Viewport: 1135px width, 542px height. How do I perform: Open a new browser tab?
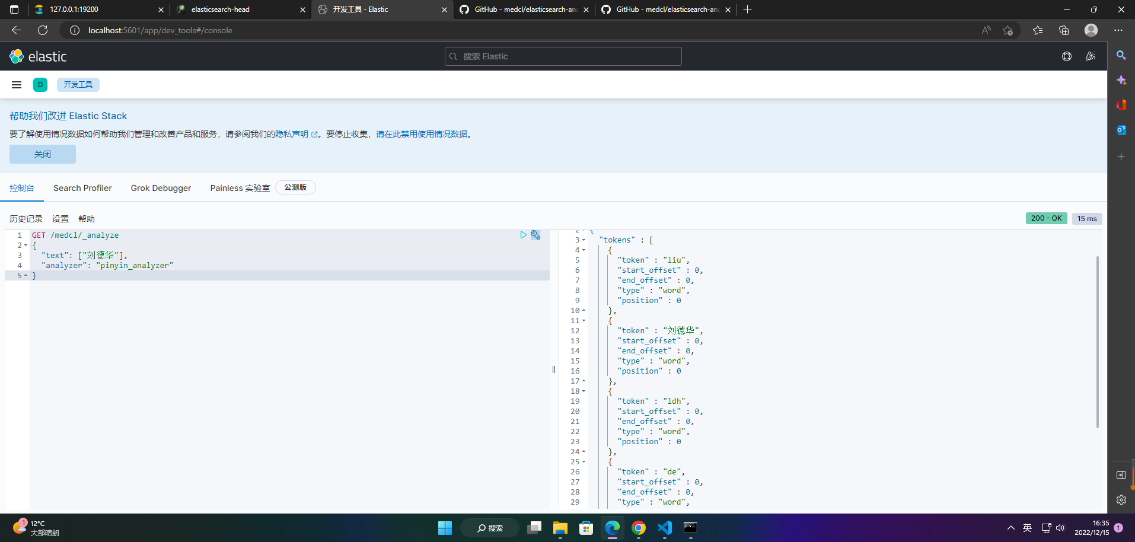click(747, 9)
